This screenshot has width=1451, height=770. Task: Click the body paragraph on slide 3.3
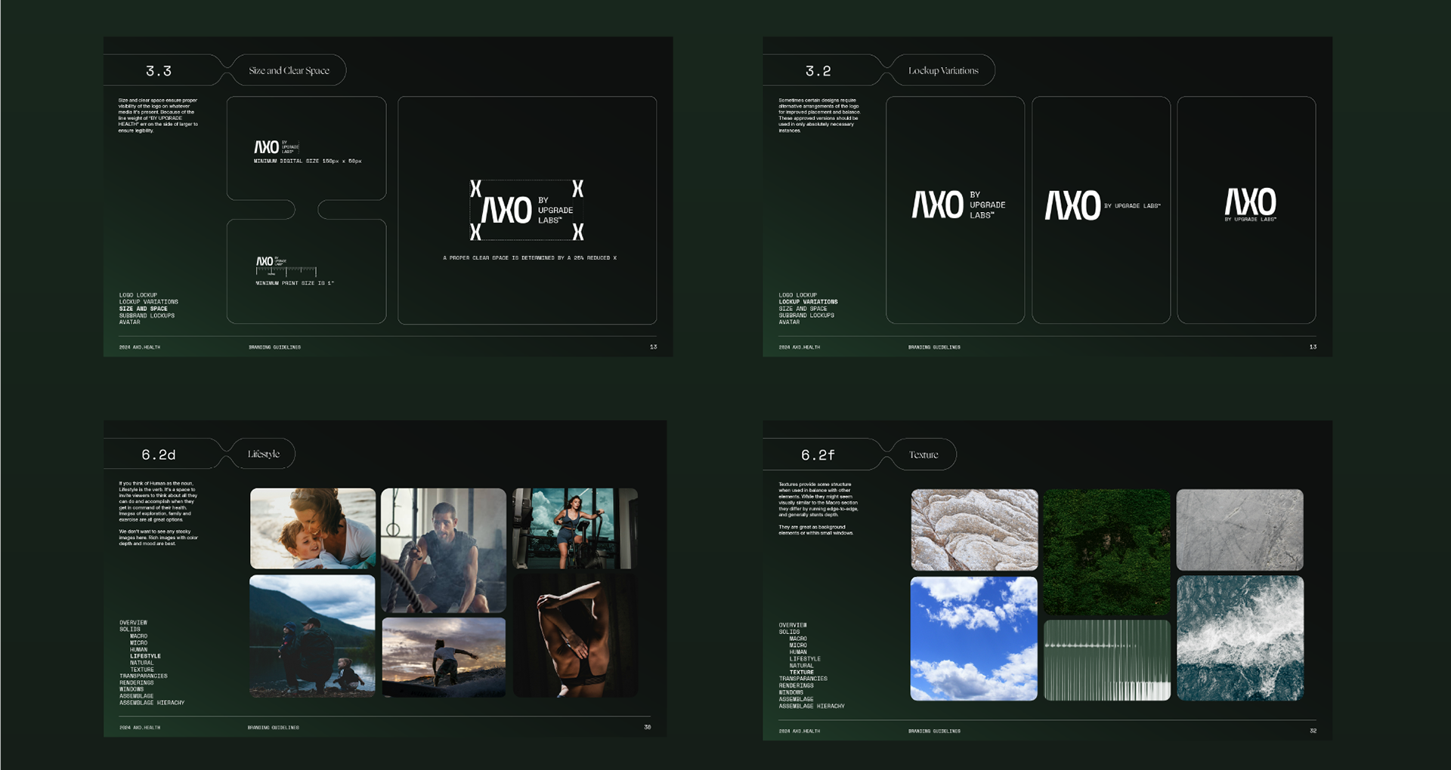point(158,115)
